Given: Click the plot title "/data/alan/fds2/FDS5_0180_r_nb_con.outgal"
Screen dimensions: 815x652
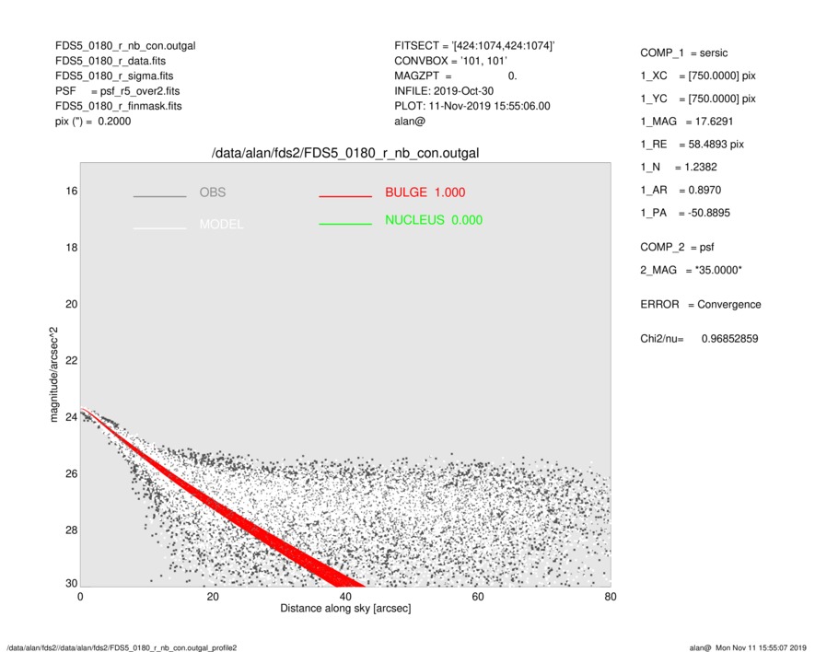Looking at the screenshot, I should pos(345,154).
